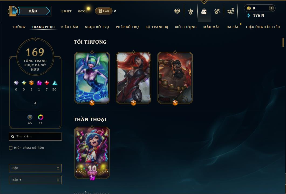
Task: Open the first Bậc dropdown
Action: [x=35, y=168]
